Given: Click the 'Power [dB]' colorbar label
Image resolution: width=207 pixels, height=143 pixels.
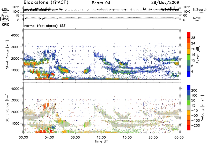Looking at the screenshot, I should point(197,54).
